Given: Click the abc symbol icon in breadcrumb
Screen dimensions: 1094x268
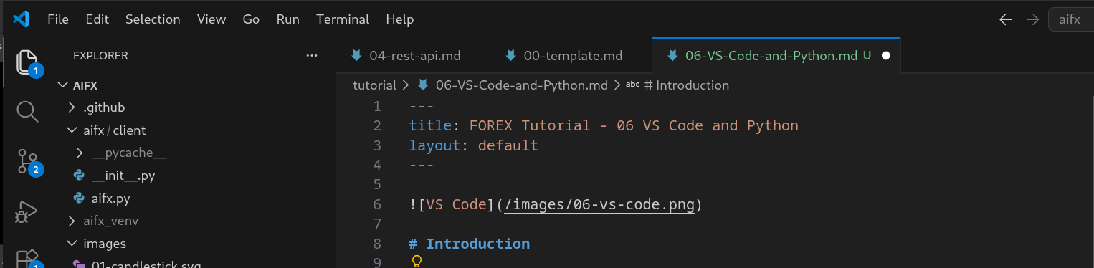Looking at the screenshot, I should point(632,85).
